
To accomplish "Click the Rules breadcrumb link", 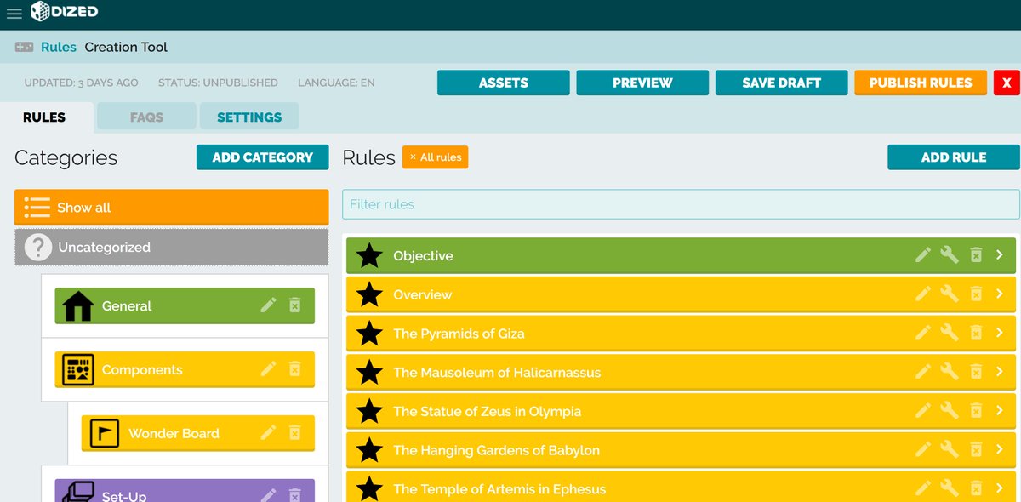I will point(59,47).
